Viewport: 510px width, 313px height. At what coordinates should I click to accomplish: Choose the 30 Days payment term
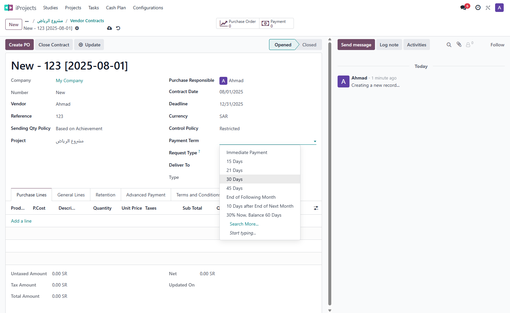pos(260,179)
